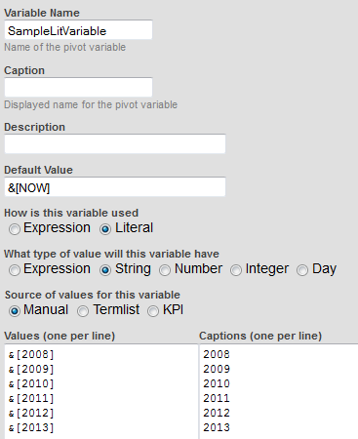Set source of values to KPI
Screen dimensions: 358x439
[153, 311]
